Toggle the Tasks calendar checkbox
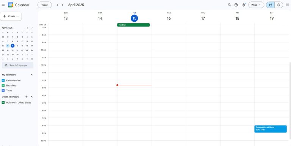Viewport: 291px width, 146px height. [x=3, y=91]
